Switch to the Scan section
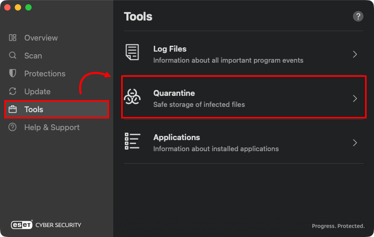The width and height of the screenshot is (374, 237). [x=33, y=56]
